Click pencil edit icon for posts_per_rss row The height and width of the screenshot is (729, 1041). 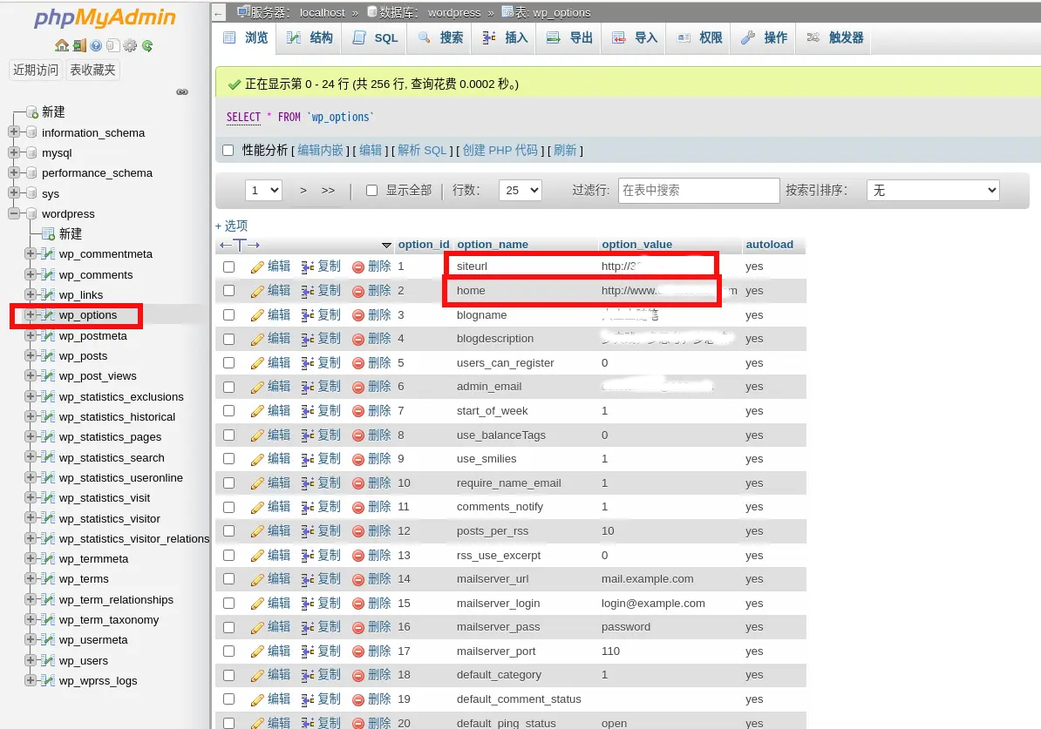pyautogui.click(x=257, y=531)
